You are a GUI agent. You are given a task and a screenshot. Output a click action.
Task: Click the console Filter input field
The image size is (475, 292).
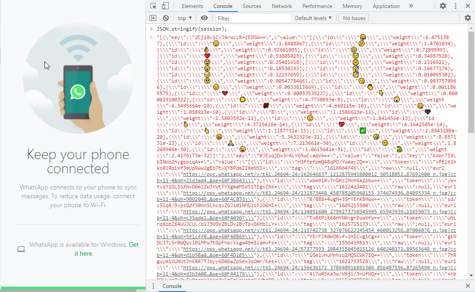pyautogui.click(x=253, y=19)
